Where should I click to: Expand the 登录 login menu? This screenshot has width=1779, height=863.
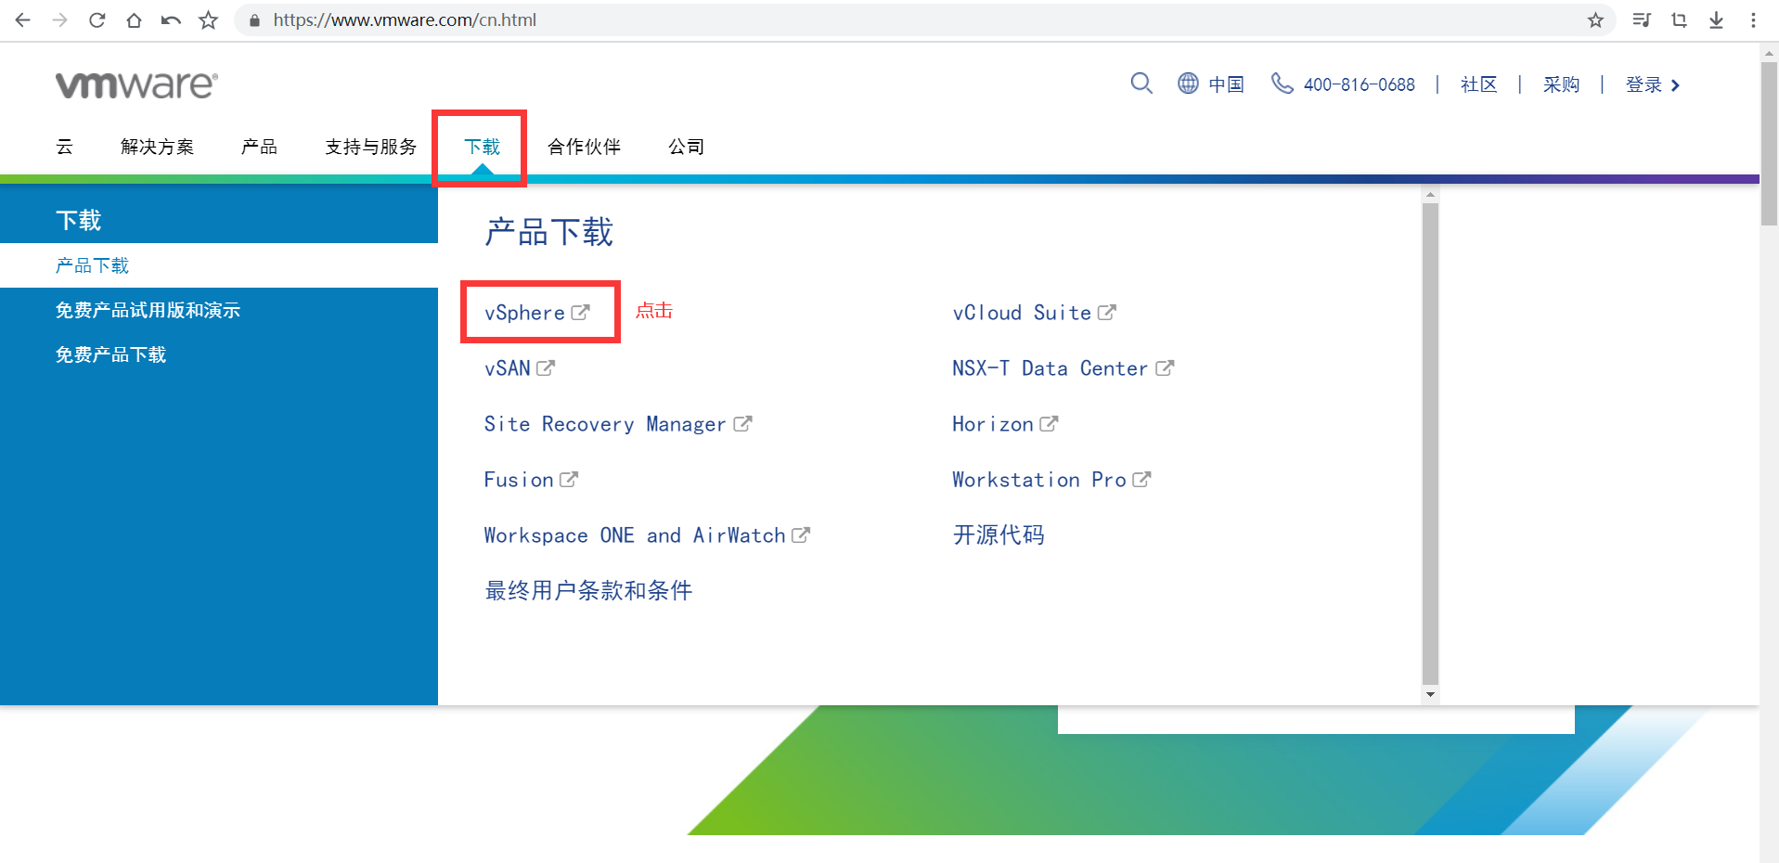1653,84
